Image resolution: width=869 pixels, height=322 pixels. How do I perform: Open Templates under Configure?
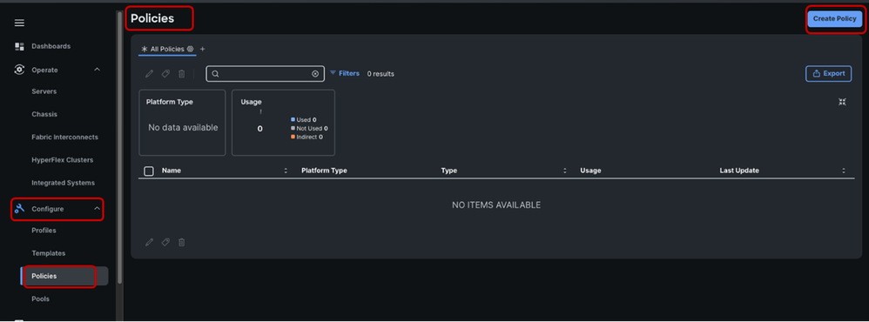click(48, 253)
